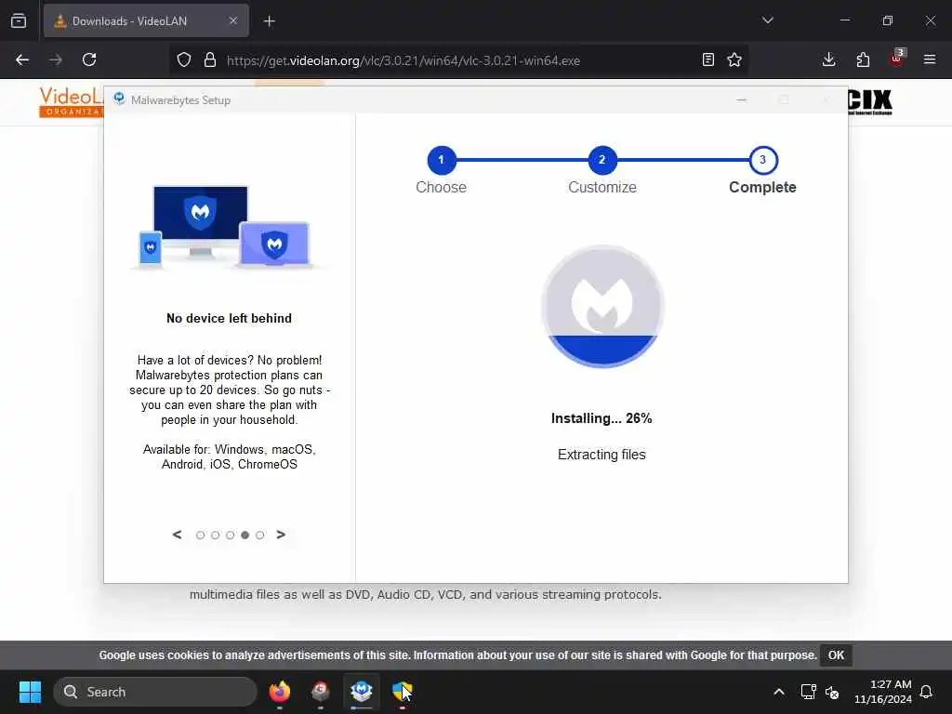Open notifications bell in taskbar
Screen dimensions: 952x714
click(927, 692)
